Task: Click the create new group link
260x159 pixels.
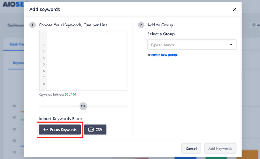Action: click(x=164, y=55)
